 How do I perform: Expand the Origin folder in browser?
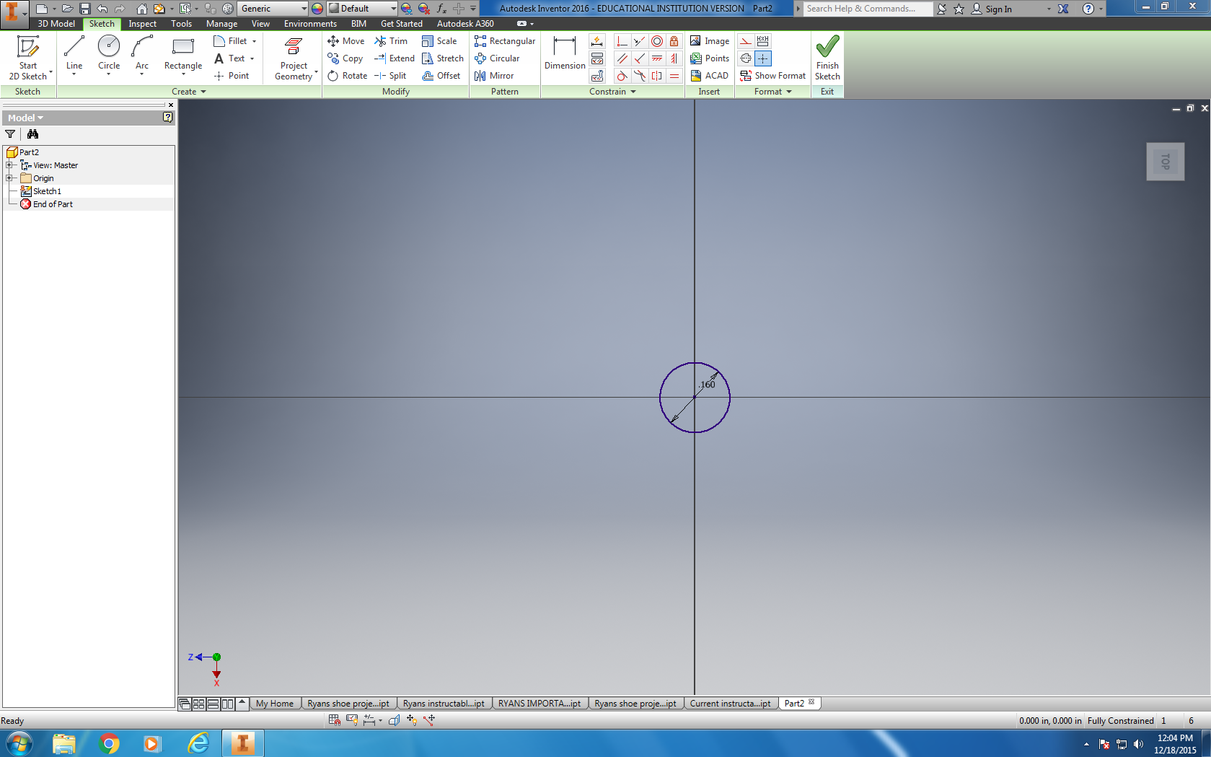pos(9,178)
